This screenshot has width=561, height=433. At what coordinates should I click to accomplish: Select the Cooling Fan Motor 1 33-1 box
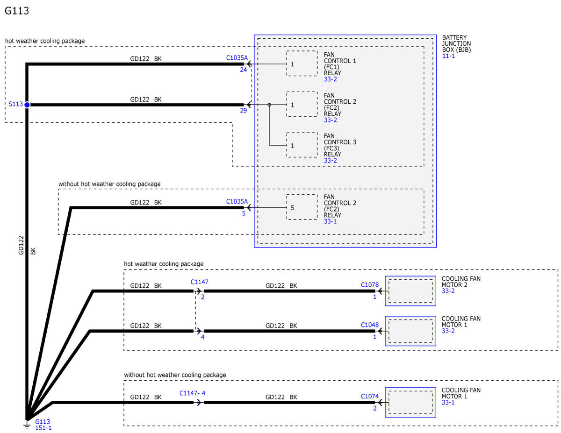coord(410,402)
